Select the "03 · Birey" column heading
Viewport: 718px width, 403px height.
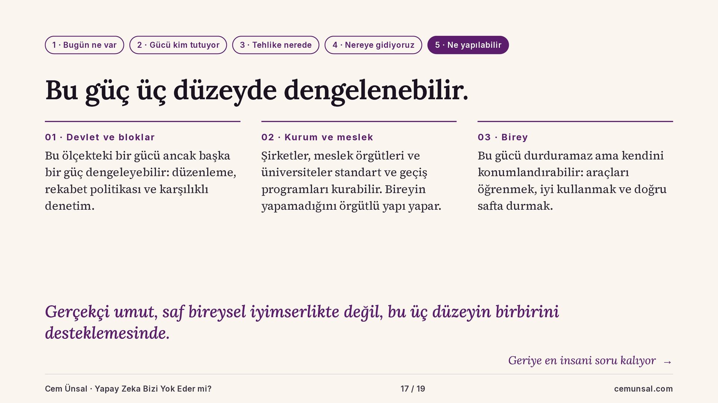503,137
